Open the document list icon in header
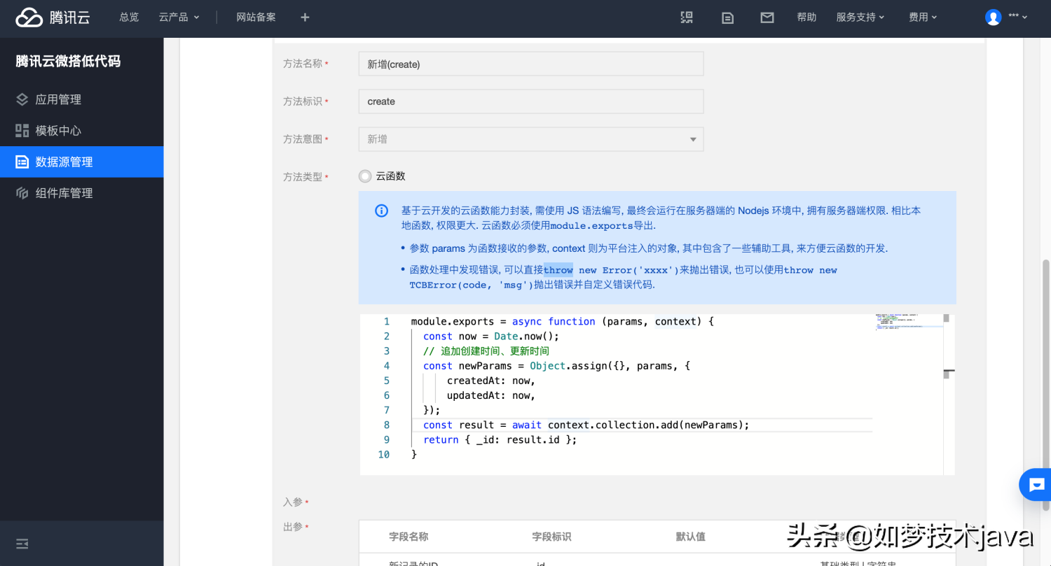 coord(727,17)
